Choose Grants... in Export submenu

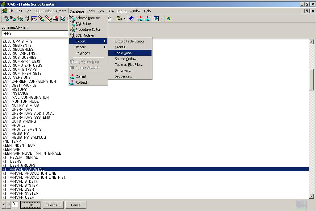coord(130,47)
